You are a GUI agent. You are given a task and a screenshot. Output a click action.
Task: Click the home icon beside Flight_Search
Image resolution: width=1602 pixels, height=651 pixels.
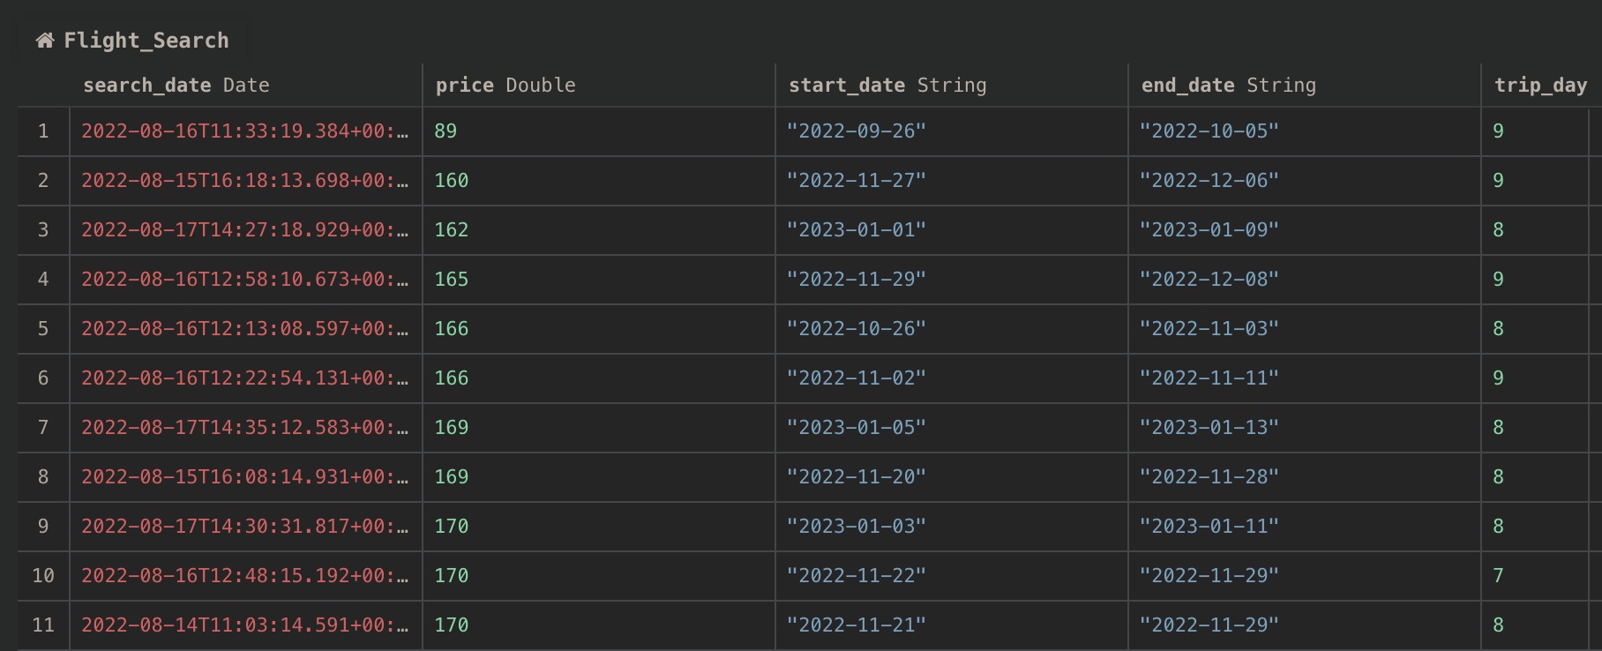pyautogui.click(x=44, y=41)
